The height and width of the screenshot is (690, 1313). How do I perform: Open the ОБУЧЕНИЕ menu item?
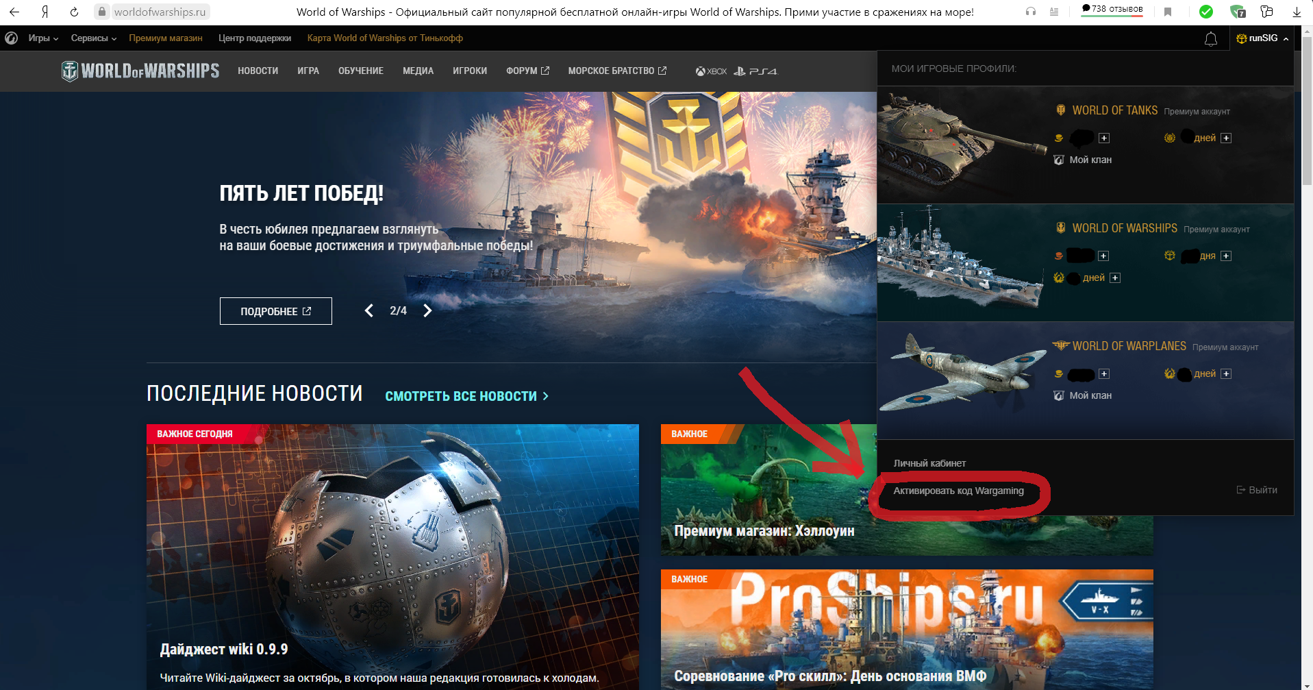point(360,71)
